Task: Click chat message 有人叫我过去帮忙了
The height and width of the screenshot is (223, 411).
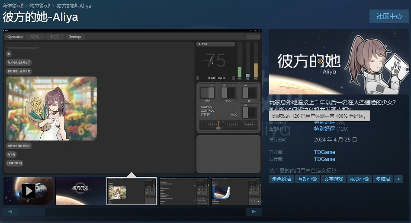Action: pos(19,63)
